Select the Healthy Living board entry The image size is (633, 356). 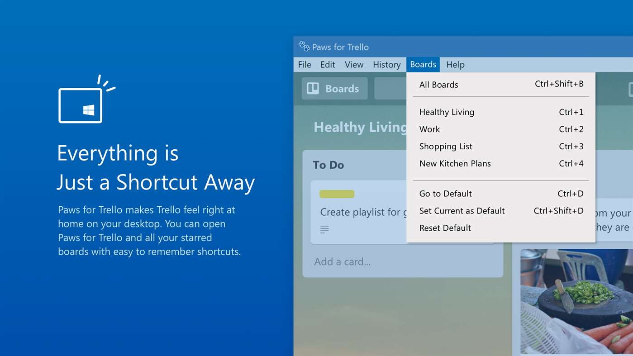tap(501, 112)
